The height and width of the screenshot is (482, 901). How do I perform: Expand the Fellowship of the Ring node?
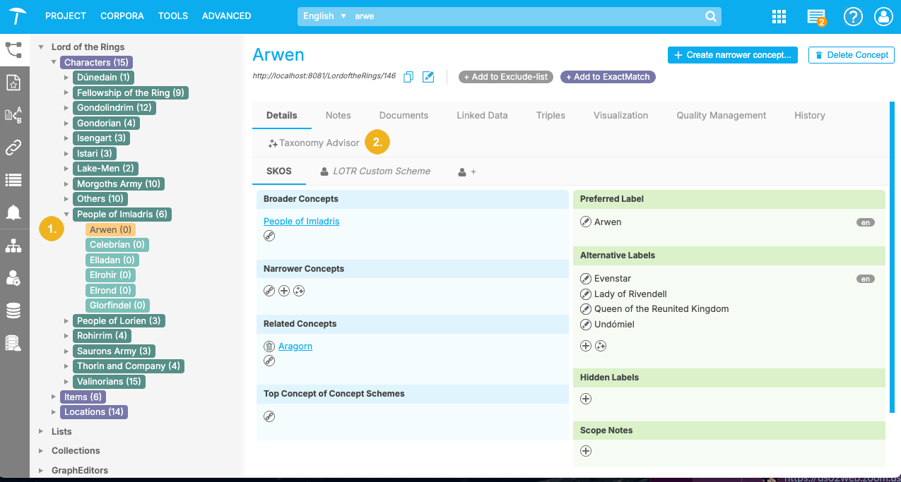tap(66, 92)
